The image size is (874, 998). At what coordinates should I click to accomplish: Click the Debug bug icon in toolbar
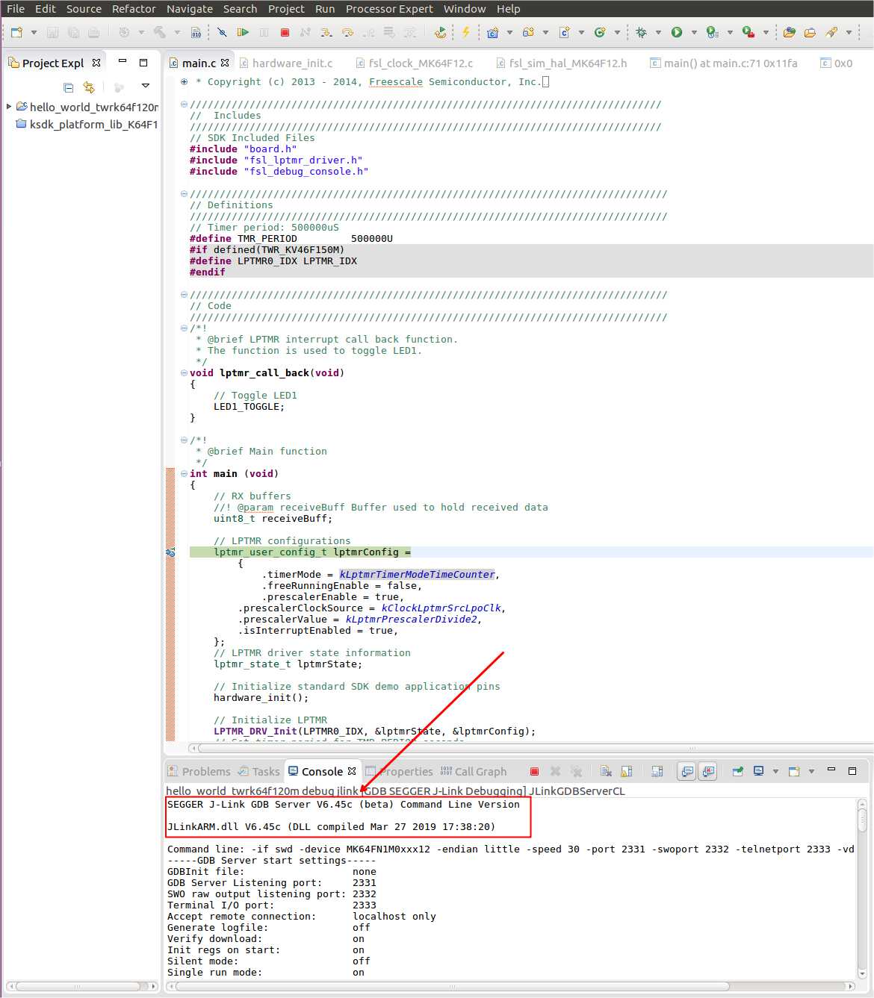(641, 33)
